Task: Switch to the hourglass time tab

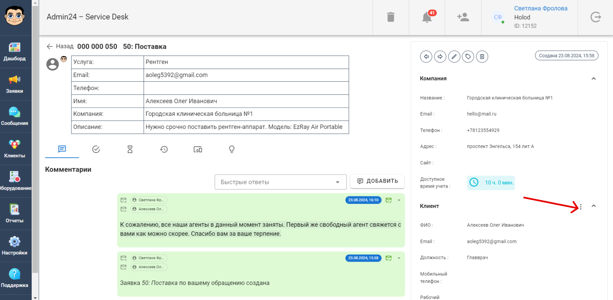Action: (130, 149)
